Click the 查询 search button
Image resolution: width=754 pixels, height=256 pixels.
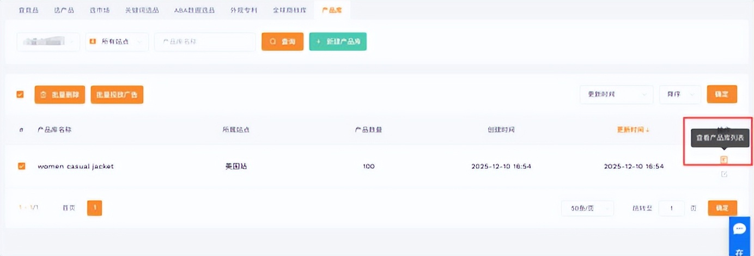click(x=282, y=42)
